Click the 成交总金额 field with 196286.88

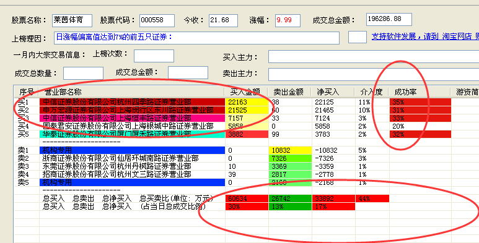tap(389, 19)
